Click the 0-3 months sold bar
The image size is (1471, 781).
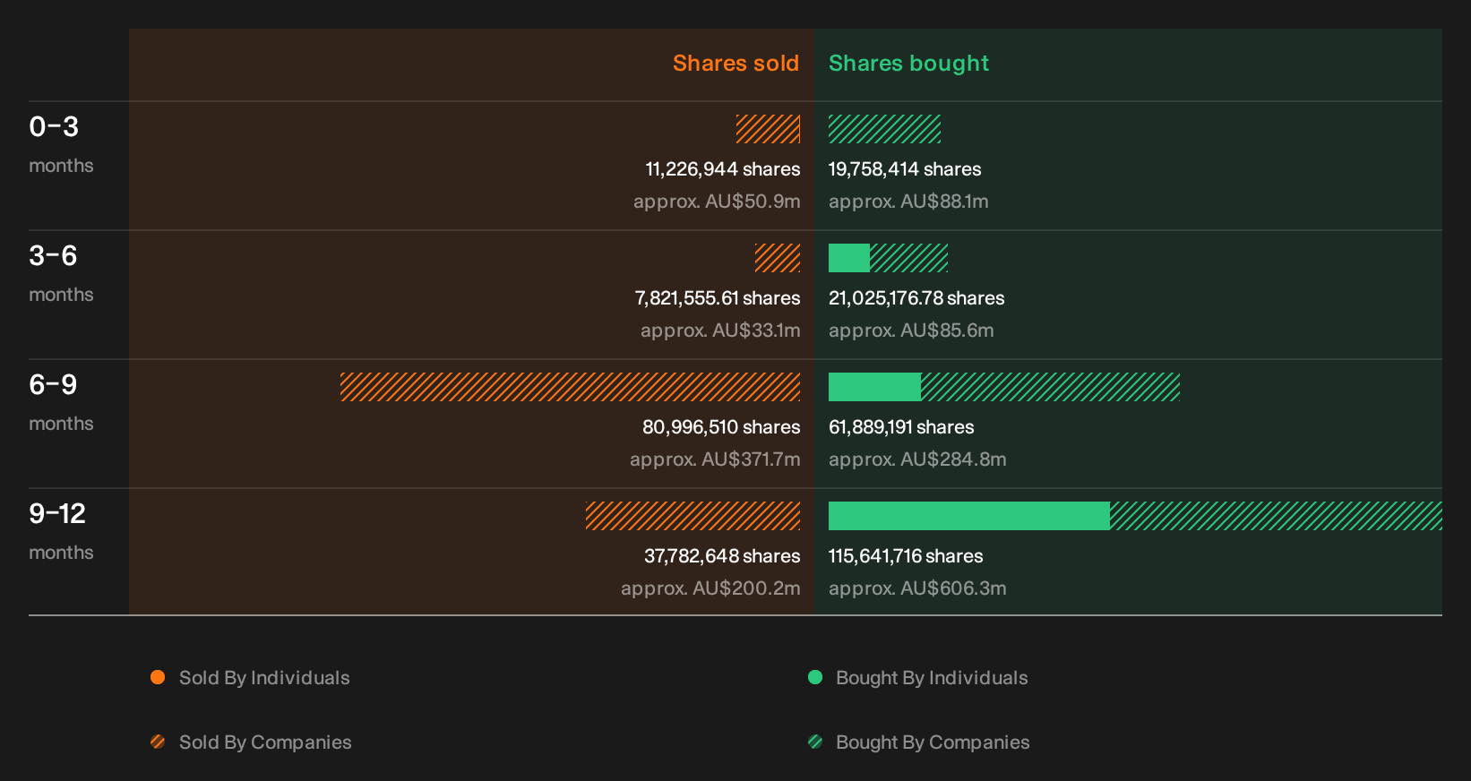coord(768,129)
